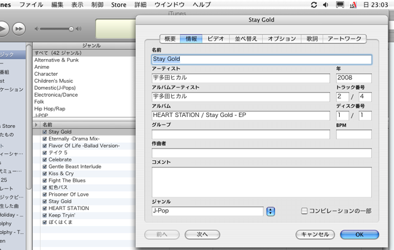Switch to the 歌詞 tab
Viewport: 394px width, 250px height.
point(312,39)
